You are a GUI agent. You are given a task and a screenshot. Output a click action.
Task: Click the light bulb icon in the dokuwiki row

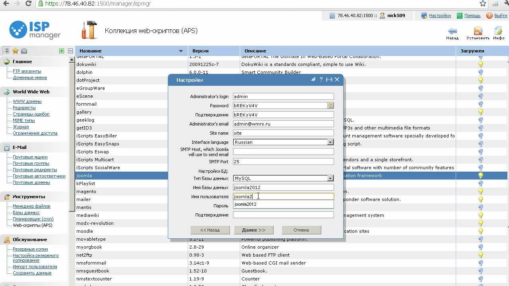point(481,64)
